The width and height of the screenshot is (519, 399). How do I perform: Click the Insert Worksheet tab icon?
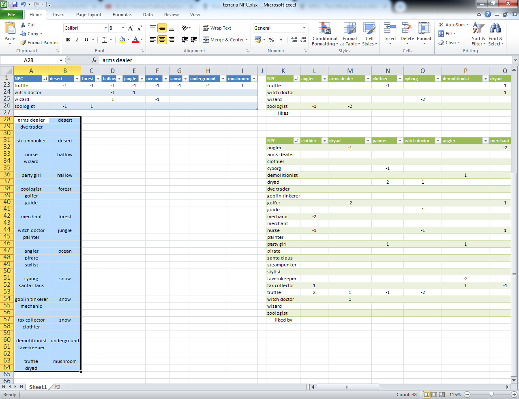(57, 387)
